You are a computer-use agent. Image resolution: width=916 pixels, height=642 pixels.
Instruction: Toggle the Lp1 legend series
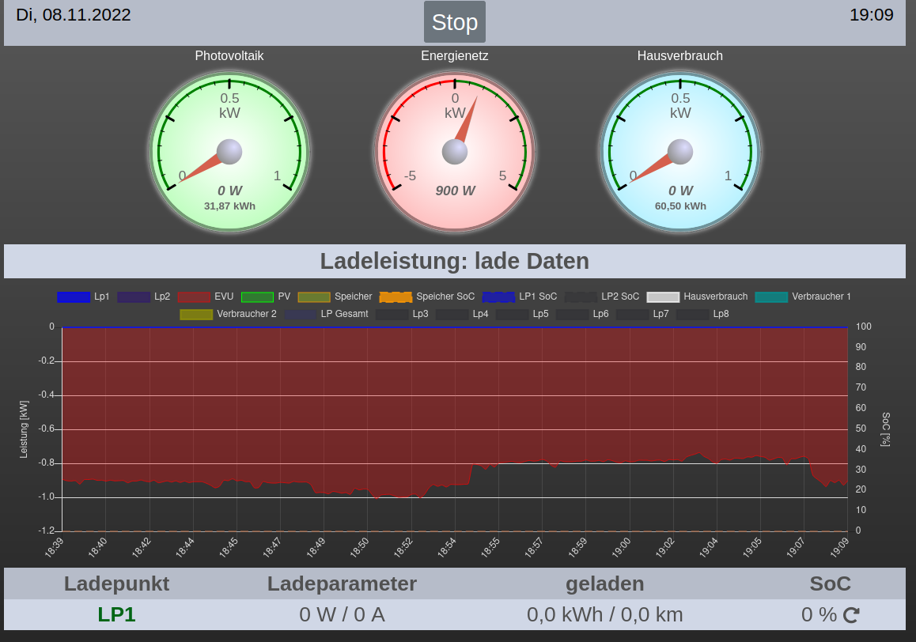pos(83,297)
